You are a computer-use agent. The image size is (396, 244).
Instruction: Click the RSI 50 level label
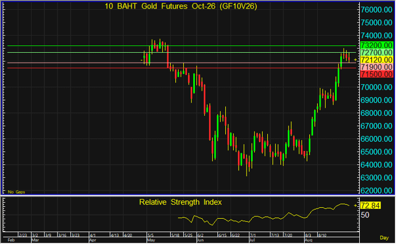[x=365, y=215]
